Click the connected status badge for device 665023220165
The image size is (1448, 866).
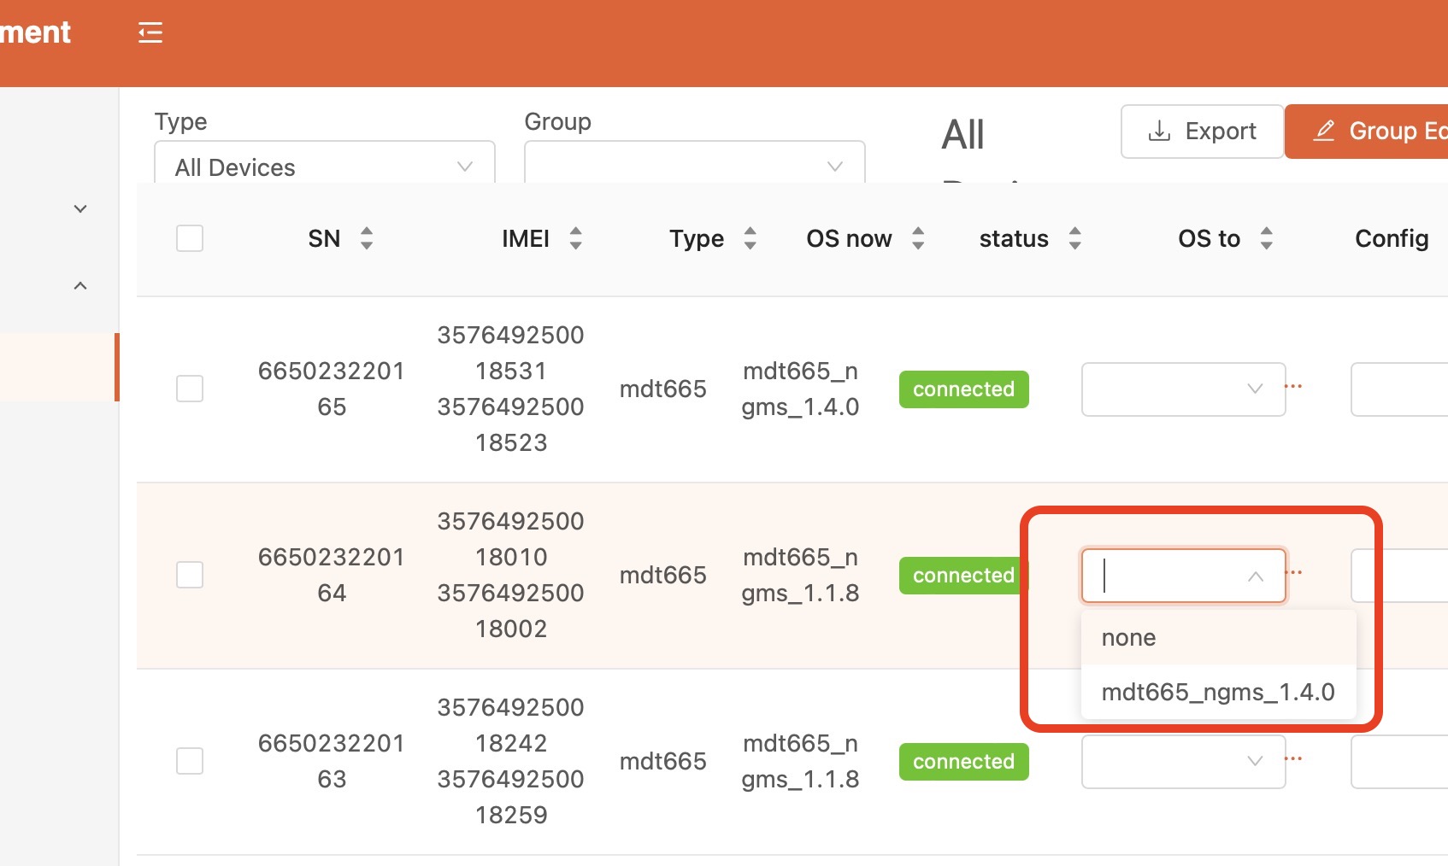[963, 389]
